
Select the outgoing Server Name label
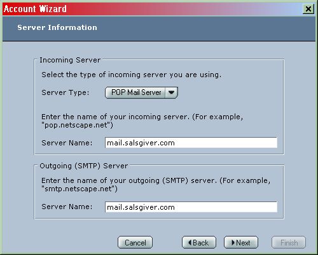pos(67,207)
